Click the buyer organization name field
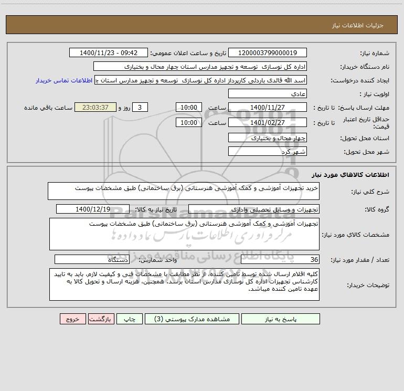Viewport: 404px width, 391px height. (x=200, y=66)
